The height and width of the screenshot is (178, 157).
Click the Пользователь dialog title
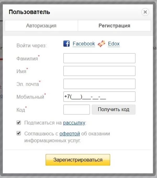(x=29, y=12)
